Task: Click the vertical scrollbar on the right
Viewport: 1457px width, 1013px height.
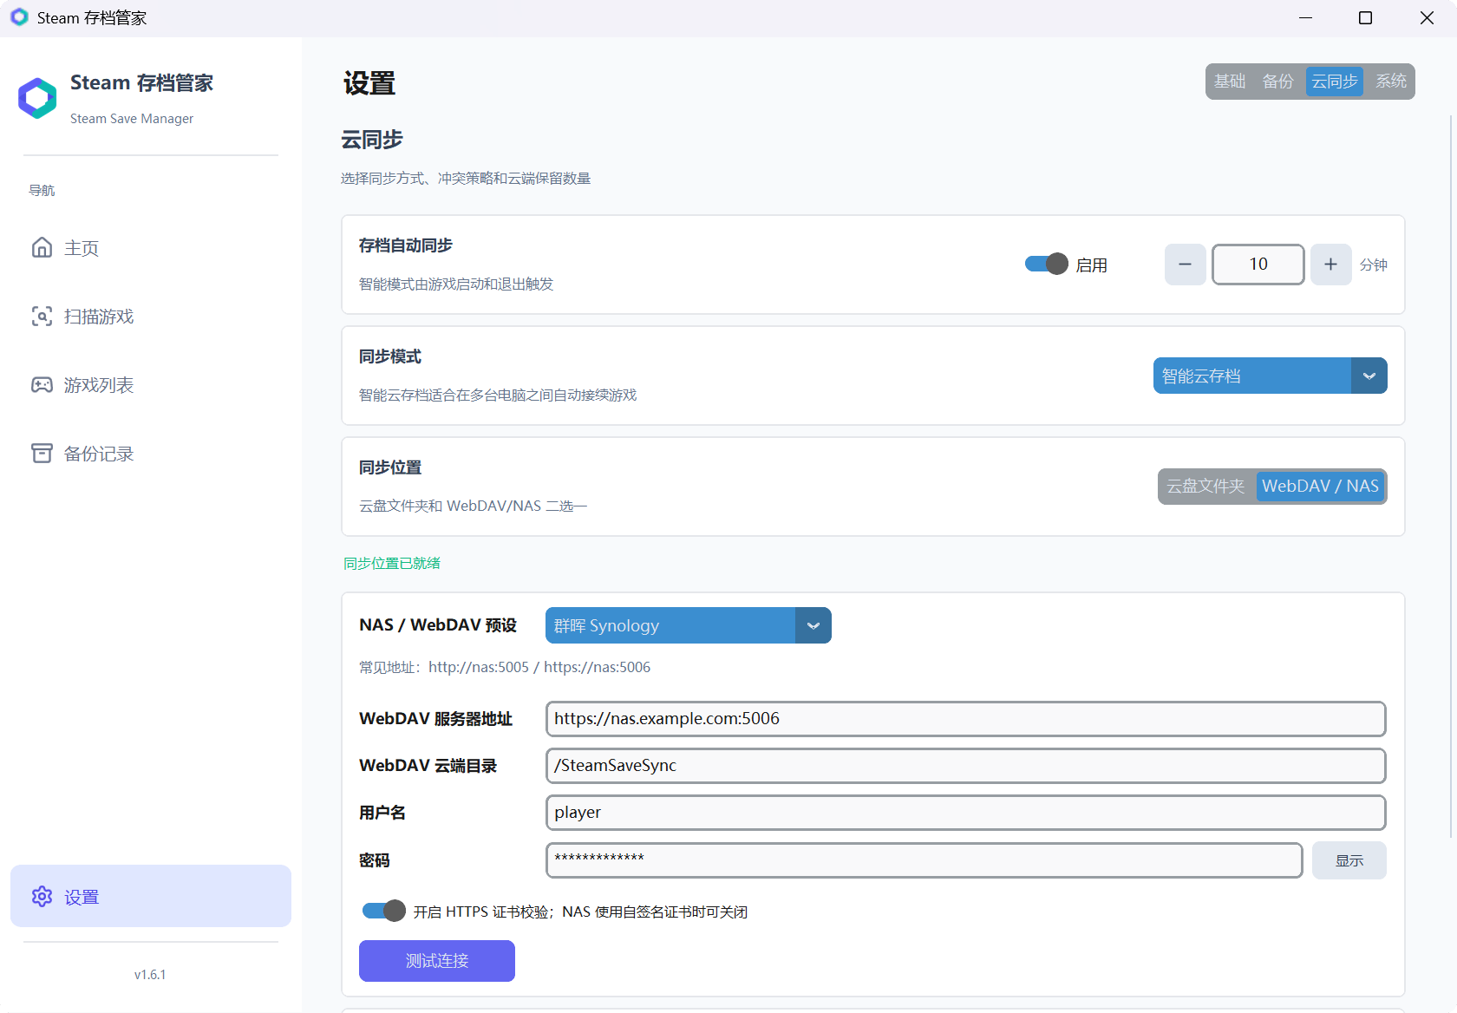Action: (x=1451, y=477)
